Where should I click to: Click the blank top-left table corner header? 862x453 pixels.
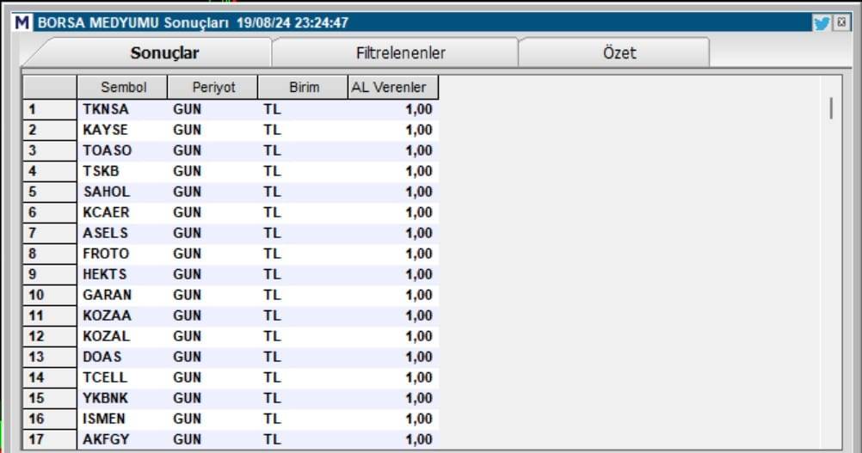(50, 88)
